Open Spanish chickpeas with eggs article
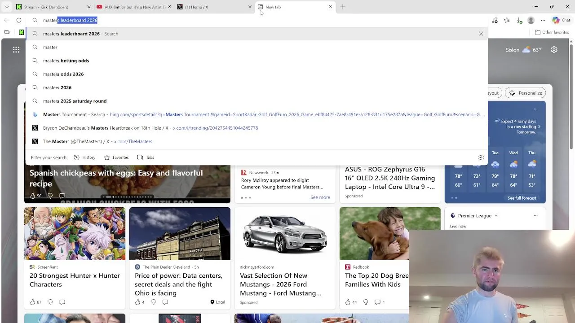 (x=116, y=178)
